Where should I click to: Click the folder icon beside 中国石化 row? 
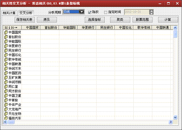6,55
